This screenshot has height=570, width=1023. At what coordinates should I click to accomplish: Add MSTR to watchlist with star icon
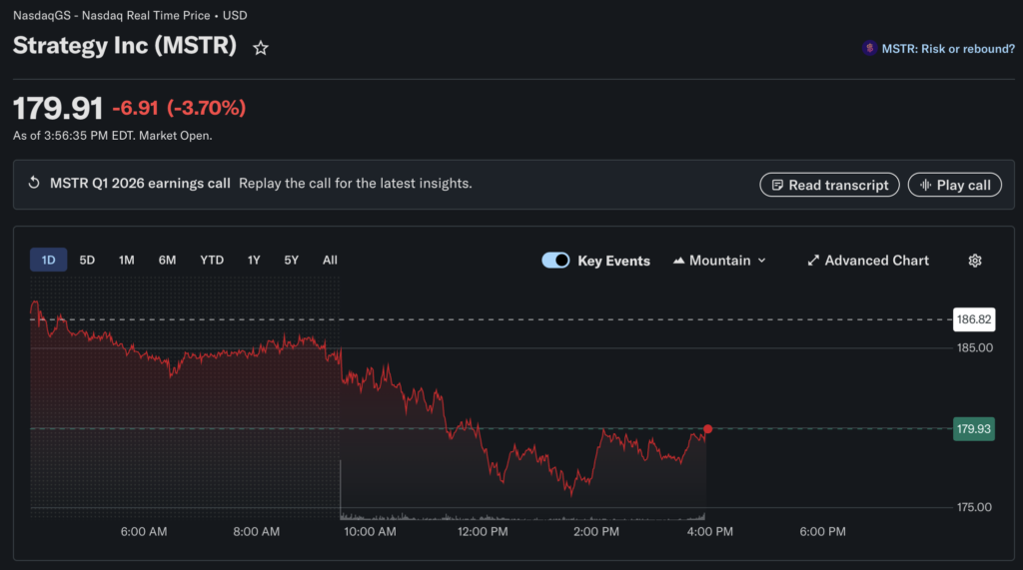261,48
